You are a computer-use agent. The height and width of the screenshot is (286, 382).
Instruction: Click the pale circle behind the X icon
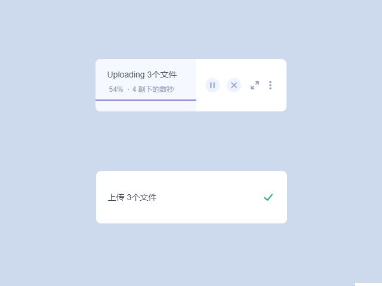coord(234,85)
